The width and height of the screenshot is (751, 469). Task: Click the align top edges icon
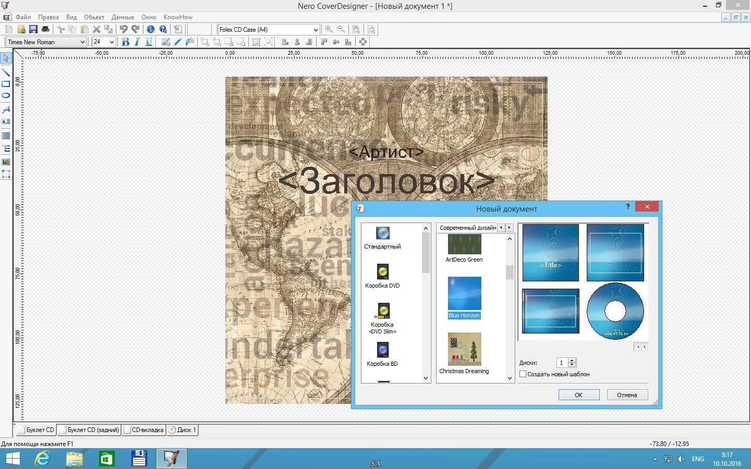coord(324,42)
